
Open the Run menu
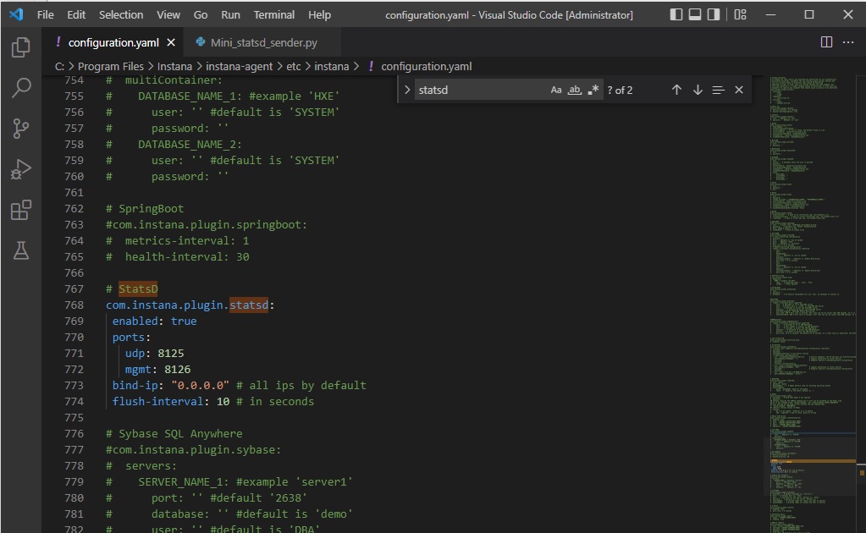(x=230, y=15)
